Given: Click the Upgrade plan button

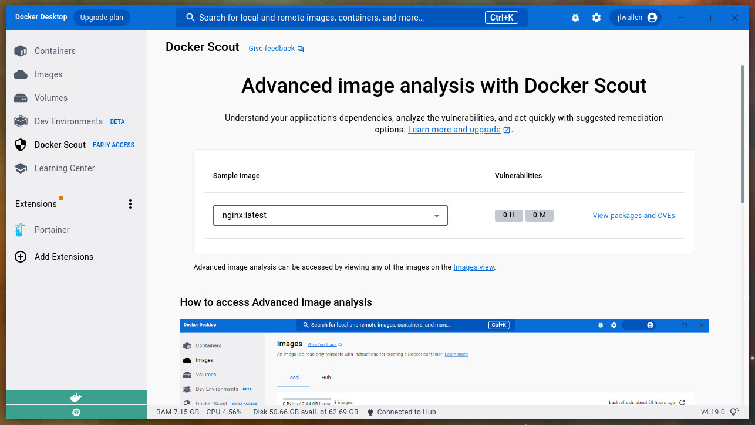Looking at the screenshot, I should [x=102, y=18].
